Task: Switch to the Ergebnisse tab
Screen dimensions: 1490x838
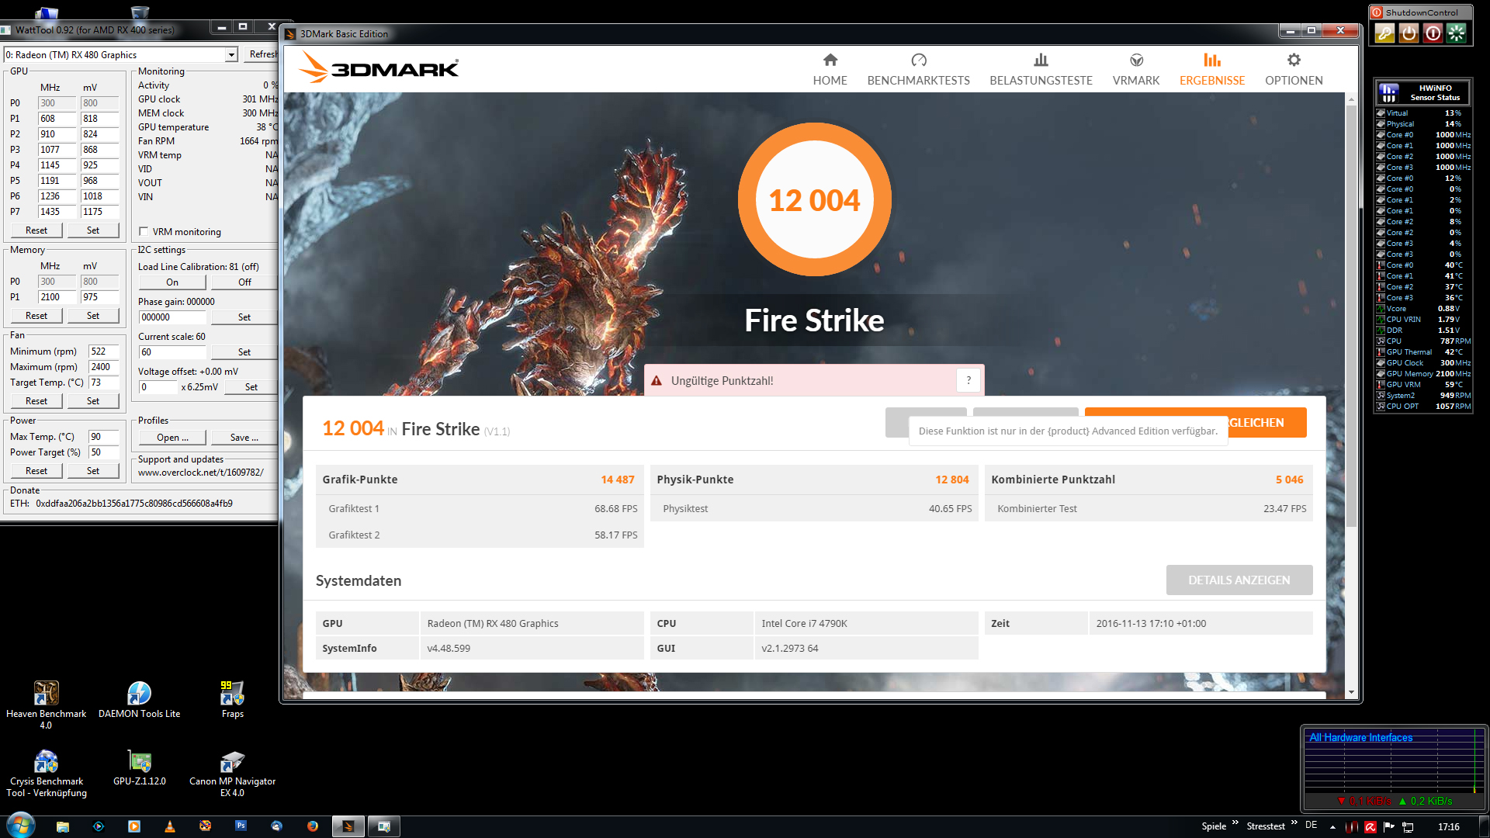Action: tap(1211, 69)
